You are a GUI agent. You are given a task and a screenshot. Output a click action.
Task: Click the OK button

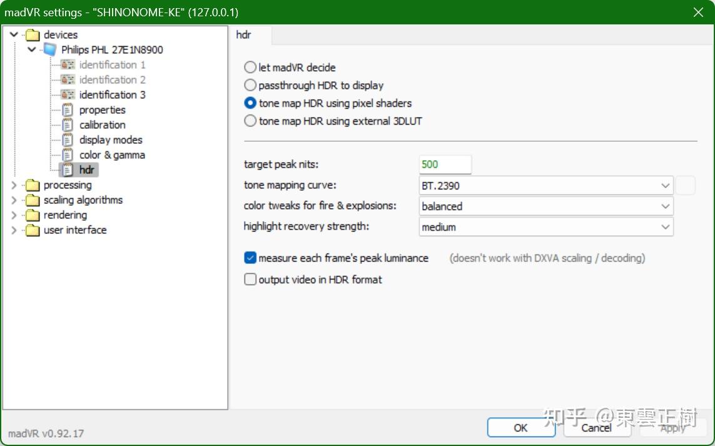click(x=520, y=428)
